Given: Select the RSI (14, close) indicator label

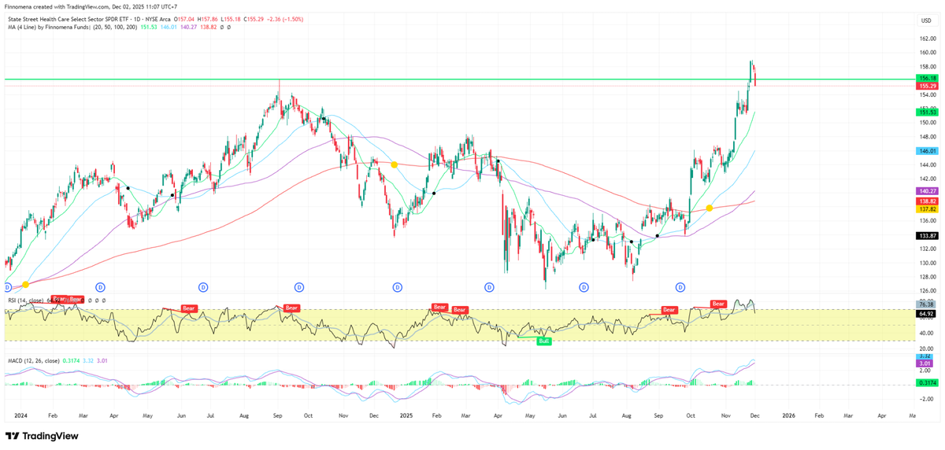Looking at the screenshot, I should coord(27,301).
